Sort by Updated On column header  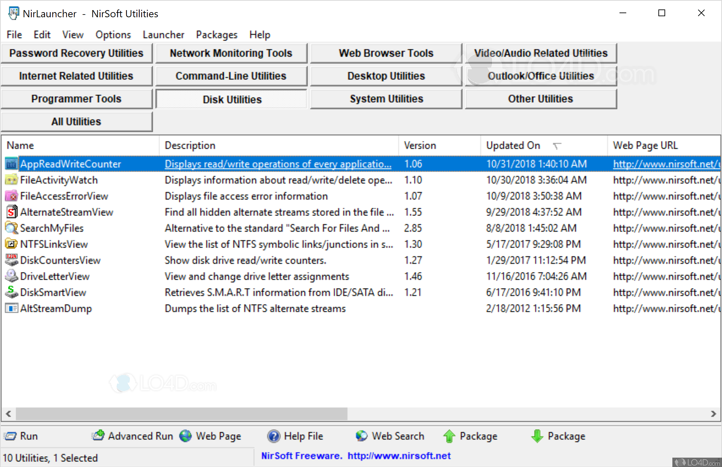click(x=513, y=145)
